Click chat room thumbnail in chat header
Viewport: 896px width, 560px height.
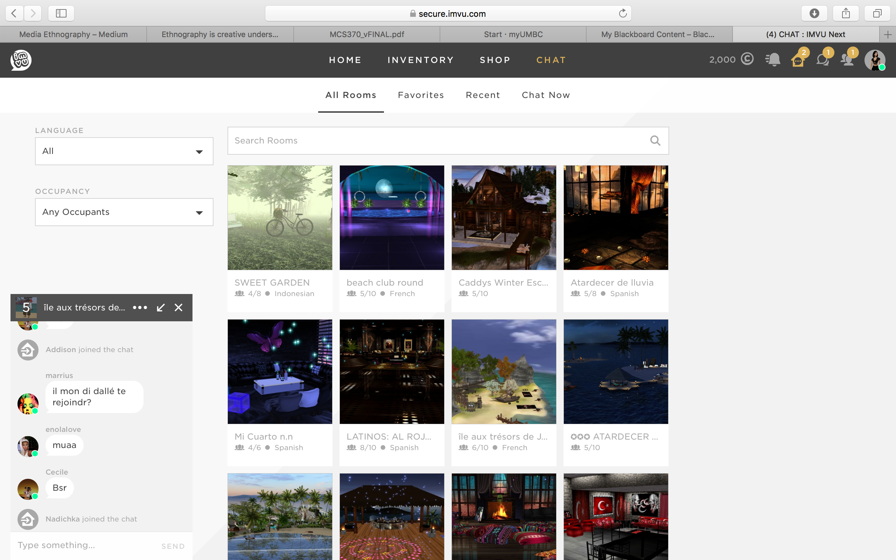pyautogui.click(x=26, y=307)
